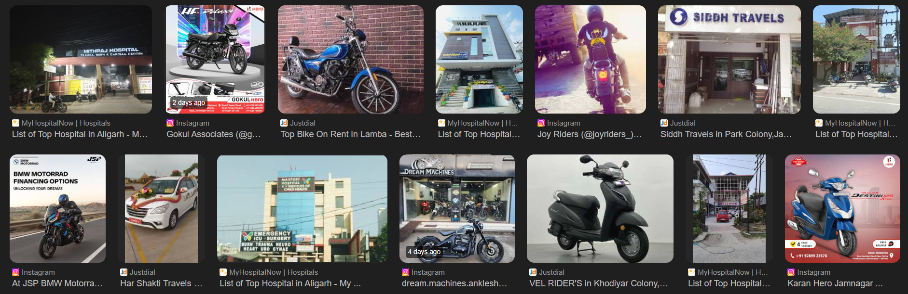Click the Instagram icon beside Gokul Associates
Viewport: 908px width, 294px height.
(170, 123)
